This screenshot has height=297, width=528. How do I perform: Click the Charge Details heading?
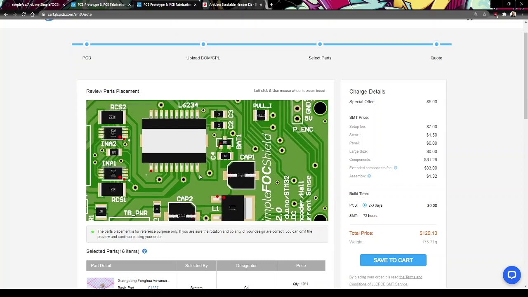coord(367,92)
